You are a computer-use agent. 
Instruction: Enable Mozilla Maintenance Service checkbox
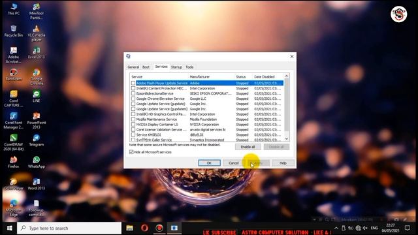[x=133, y=119]
